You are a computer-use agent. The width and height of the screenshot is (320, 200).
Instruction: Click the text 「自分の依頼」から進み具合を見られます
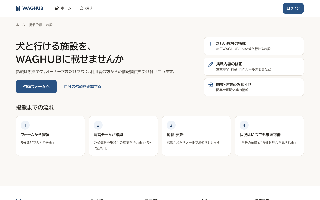point(268,143)
